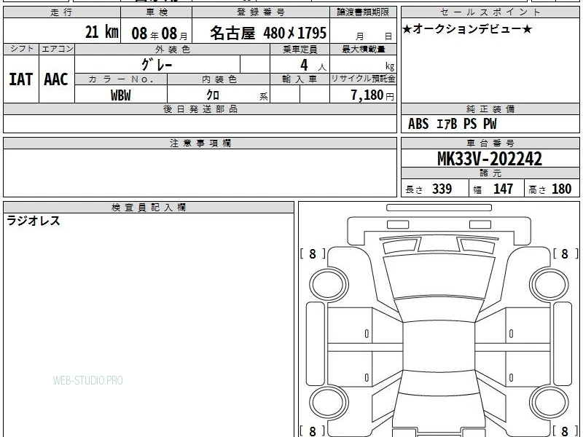Click the shift value IAT
Viewport: 583px width, 437px height.
point(21,79)
